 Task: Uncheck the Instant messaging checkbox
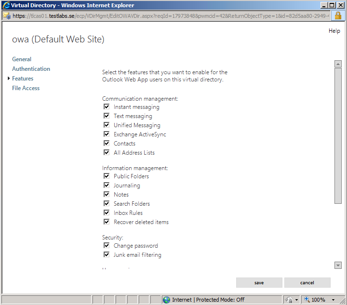point(107,107)
